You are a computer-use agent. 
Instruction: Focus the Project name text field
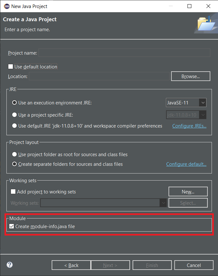(x=124, y=53)
